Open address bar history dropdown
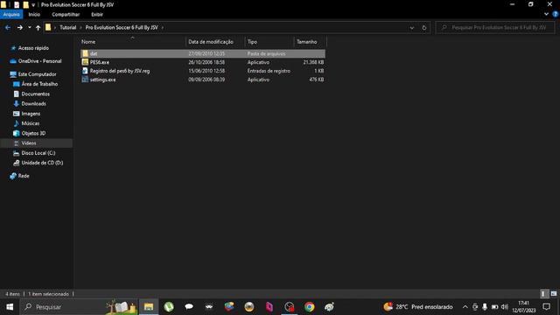The width and height of the screenshot is (560, 315). pyautogui.click(x=412, y=27)
